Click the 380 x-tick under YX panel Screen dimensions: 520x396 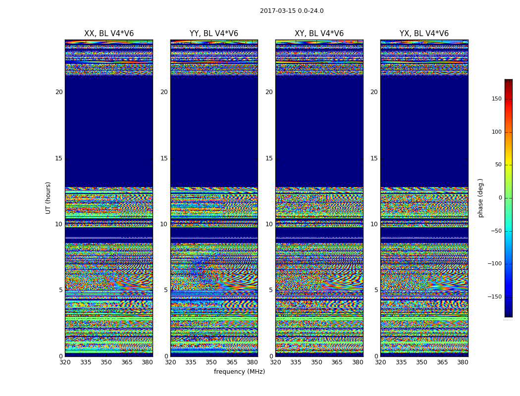463,362
